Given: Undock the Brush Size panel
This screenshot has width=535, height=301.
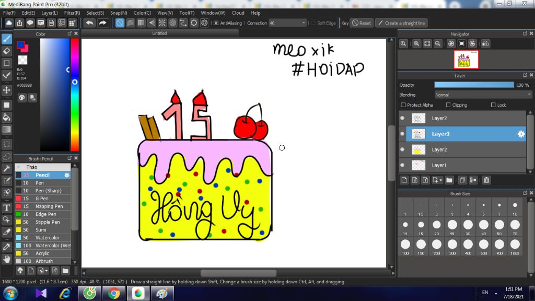Looking at the screenshot, I should coord(525,193).
